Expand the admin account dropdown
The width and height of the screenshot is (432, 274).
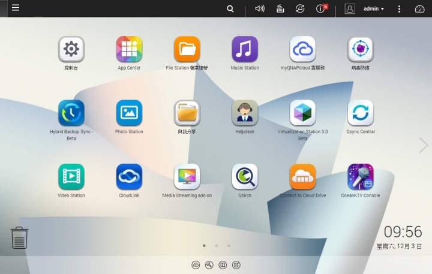[x=374, y=9]
